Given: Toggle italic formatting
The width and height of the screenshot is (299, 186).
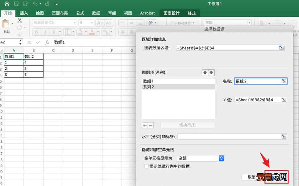Looking at the screenshot, I should [45, 32].
